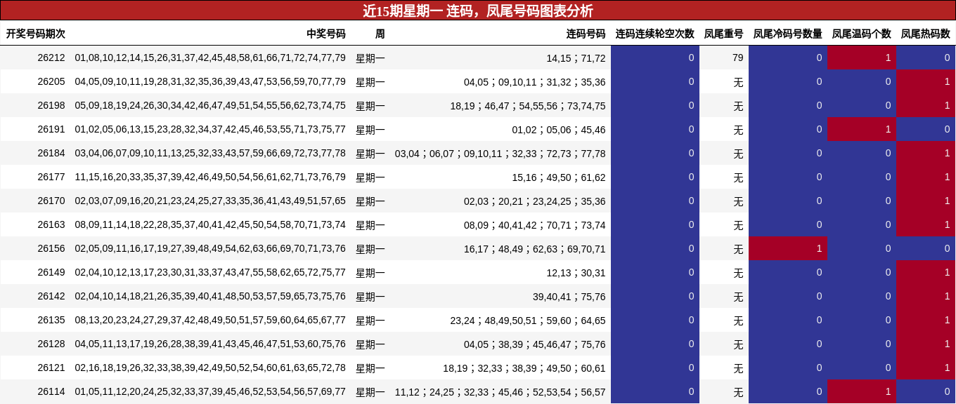The height and width of the screenshot is (404, 956).
Task: Click the 开奖号码期次 column header
Action: tap(36, 34)
